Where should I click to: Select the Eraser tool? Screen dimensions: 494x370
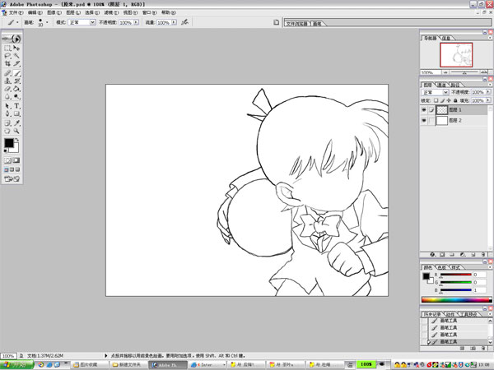coord(7,89)
